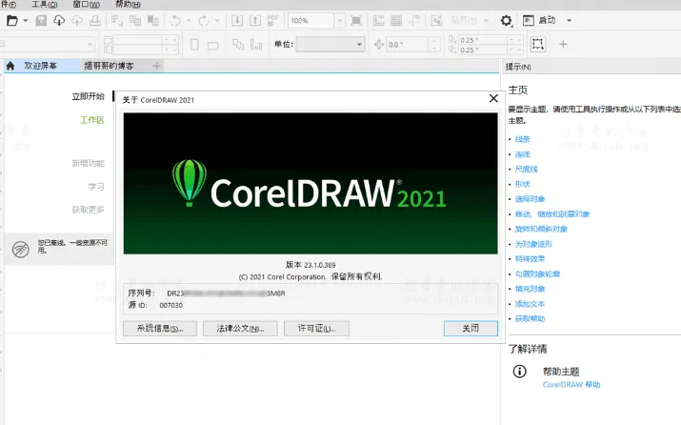
Task: Click the 许可证 button
Action: [316, 329]
